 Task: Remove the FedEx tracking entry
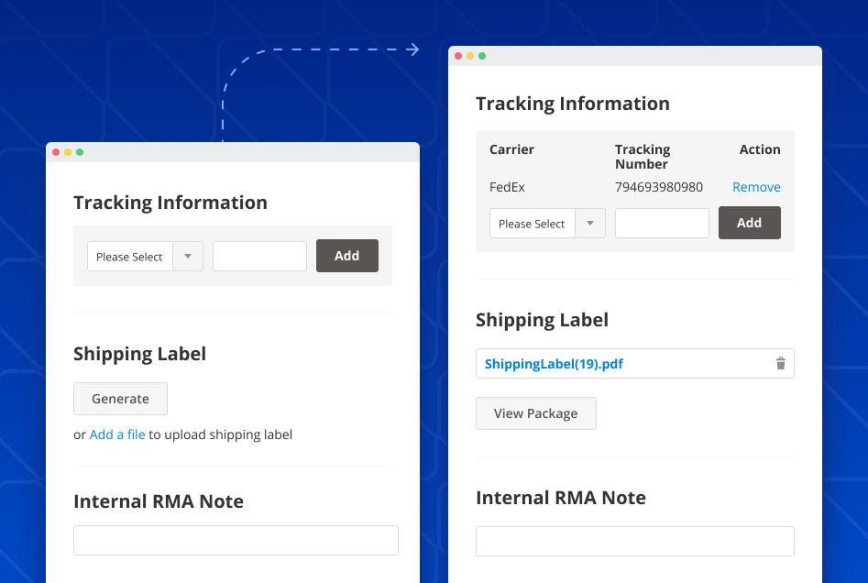[x=756, y=186]
